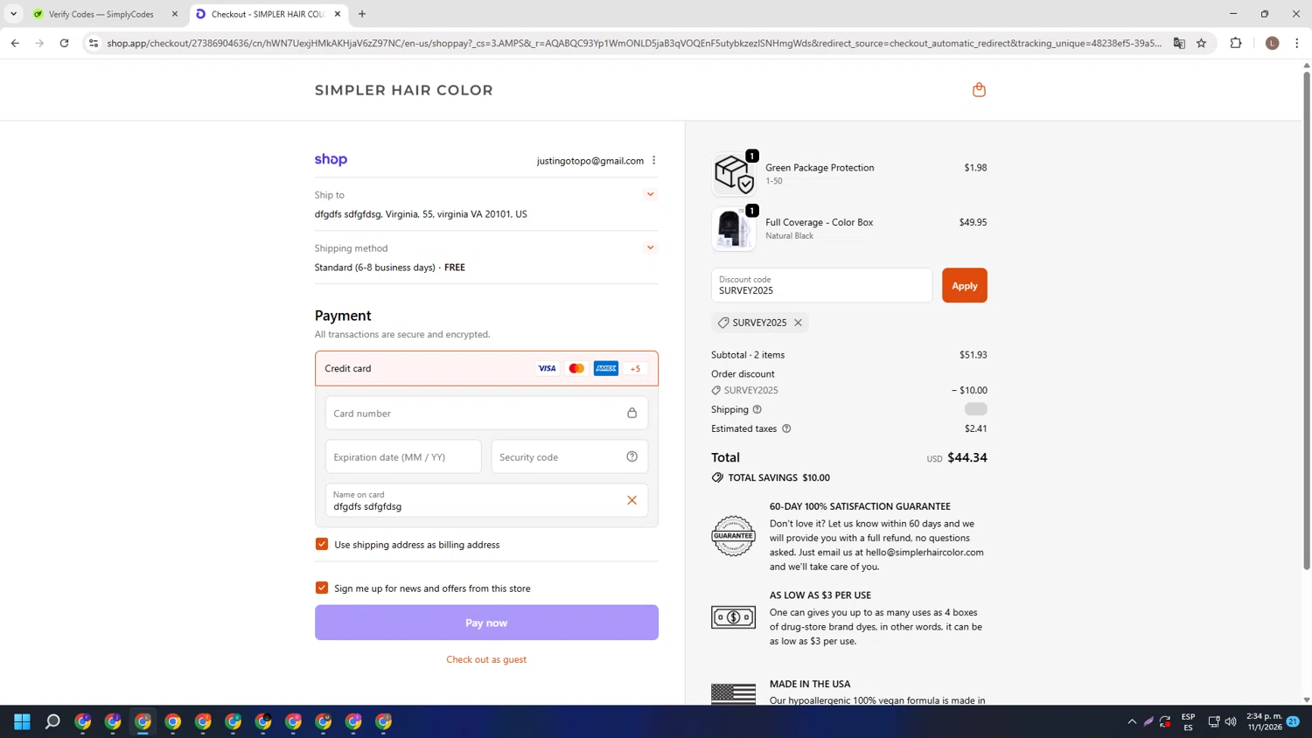Open browser extensions menu
Screen dimensions: 1312x738
click(x=1236, y=43)
